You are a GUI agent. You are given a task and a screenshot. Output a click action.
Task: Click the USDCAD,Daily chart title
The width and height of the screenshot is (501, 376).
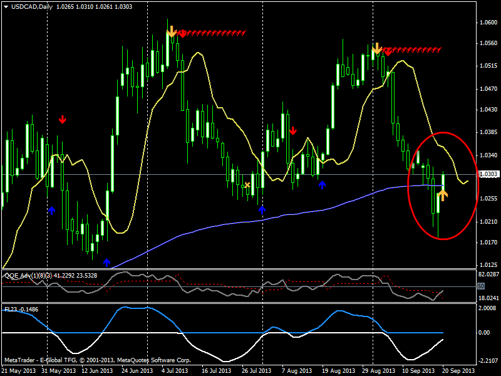[32, 7]
